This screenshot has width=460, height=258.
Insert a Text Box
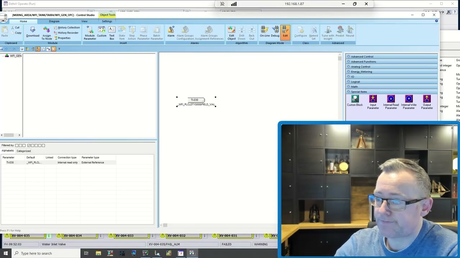click(x=112, y=33)
